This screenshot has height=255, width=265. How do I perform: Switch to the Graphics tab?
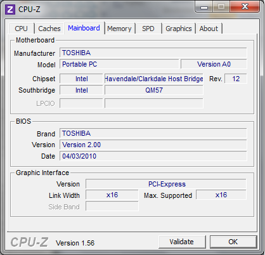tap(179, 29)
